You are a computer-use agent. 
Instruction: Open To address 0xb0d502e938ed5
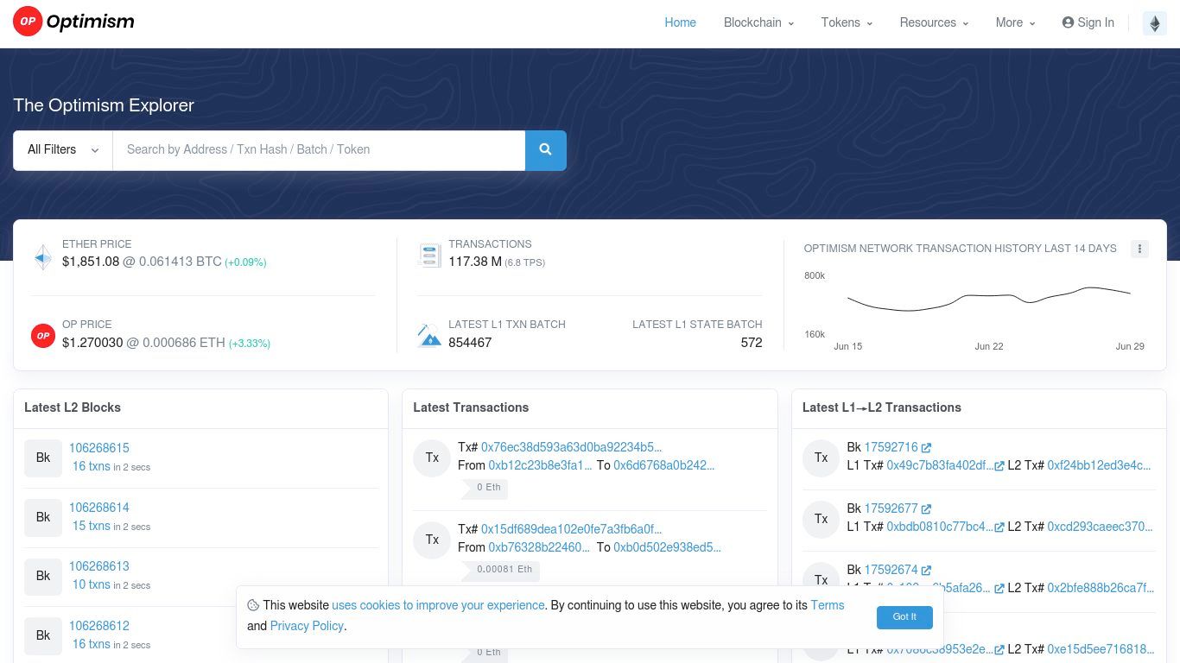[x=668, y=547]
